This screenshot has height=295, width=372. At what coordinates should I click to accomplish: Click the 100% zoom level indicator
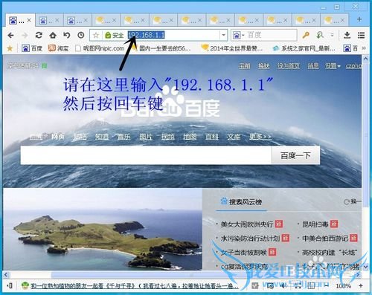coord(343,286)
